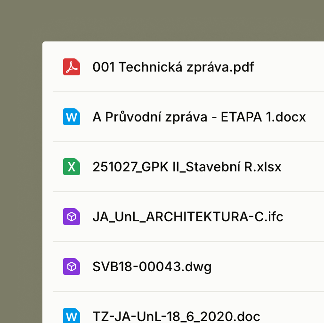The image size is (324, 323).
Task: Click the red PDF file icon
Action: [72, 67]
